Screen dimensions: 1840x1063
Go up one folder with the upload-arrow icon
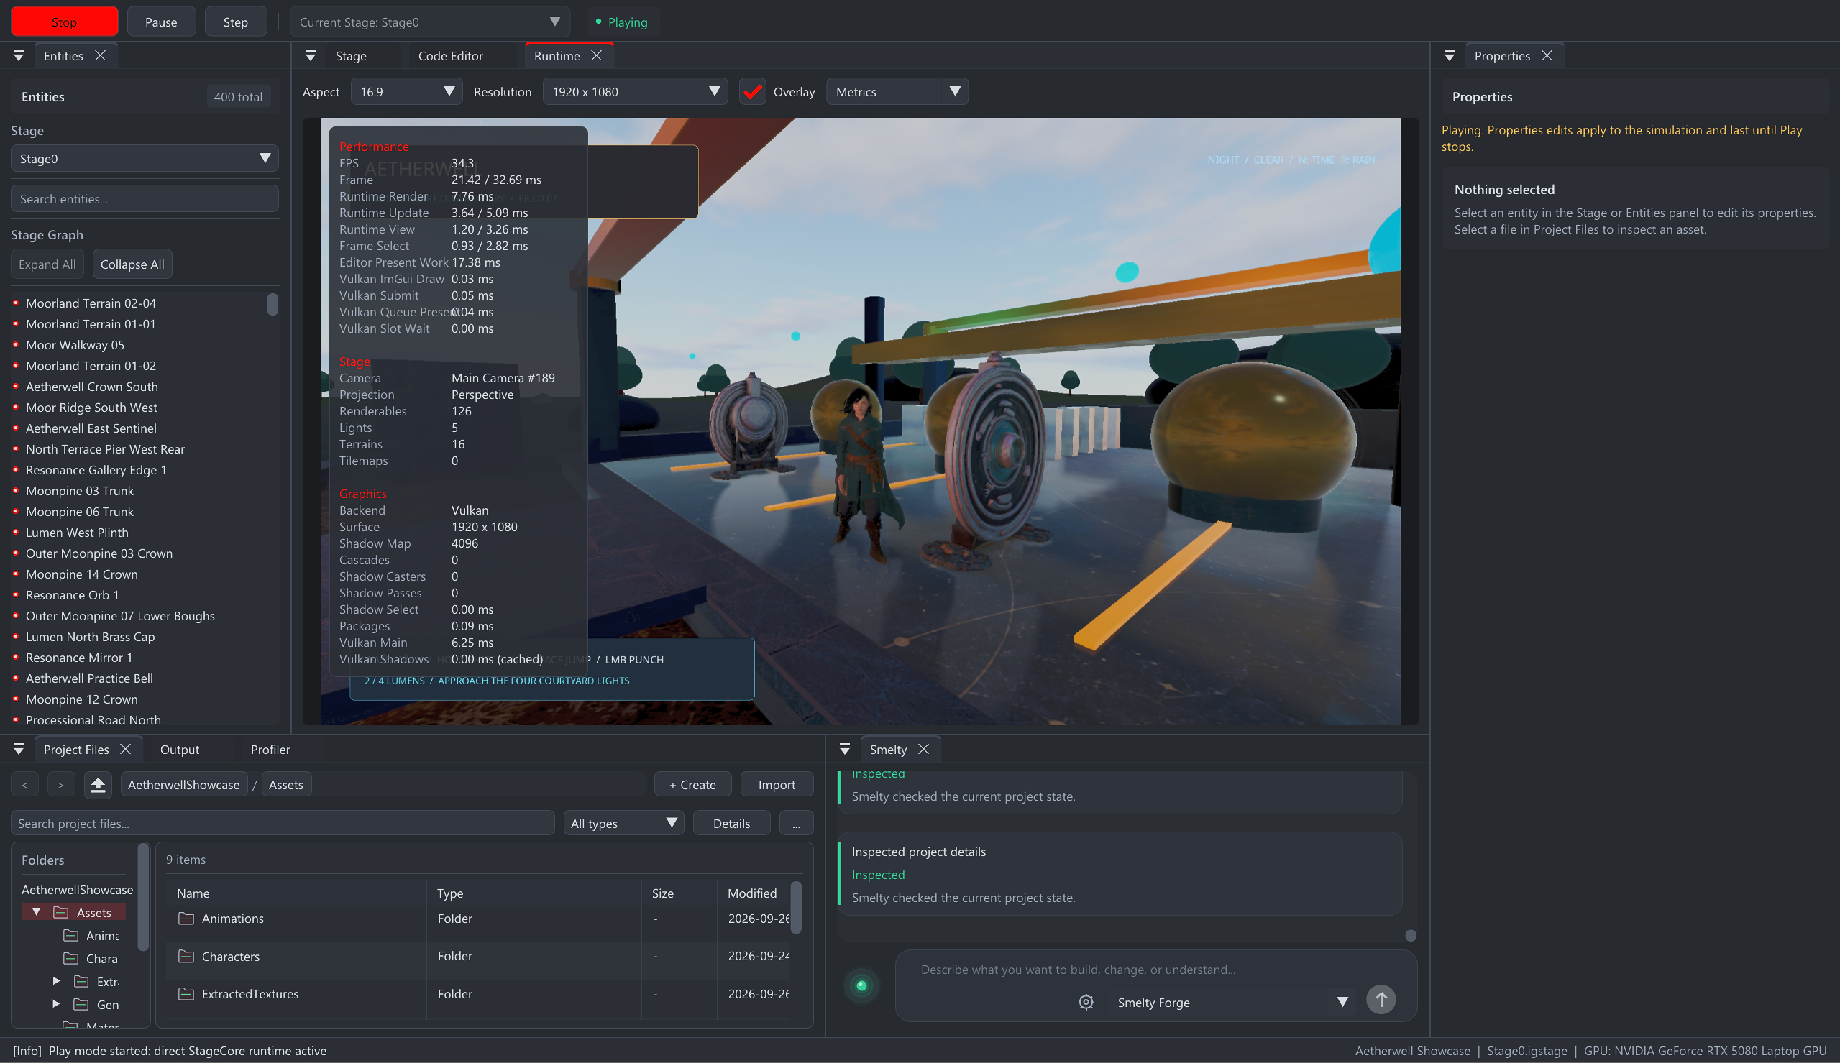tap(98, 785)
